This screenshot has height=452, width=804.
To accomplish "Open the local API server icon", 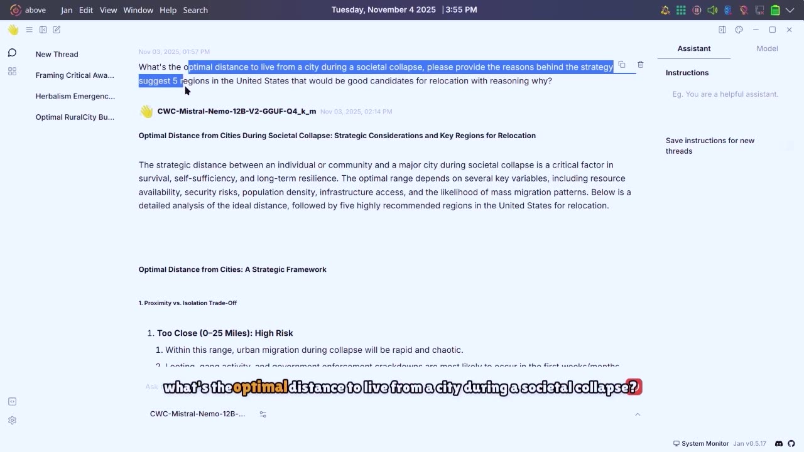I will point(12,402).
